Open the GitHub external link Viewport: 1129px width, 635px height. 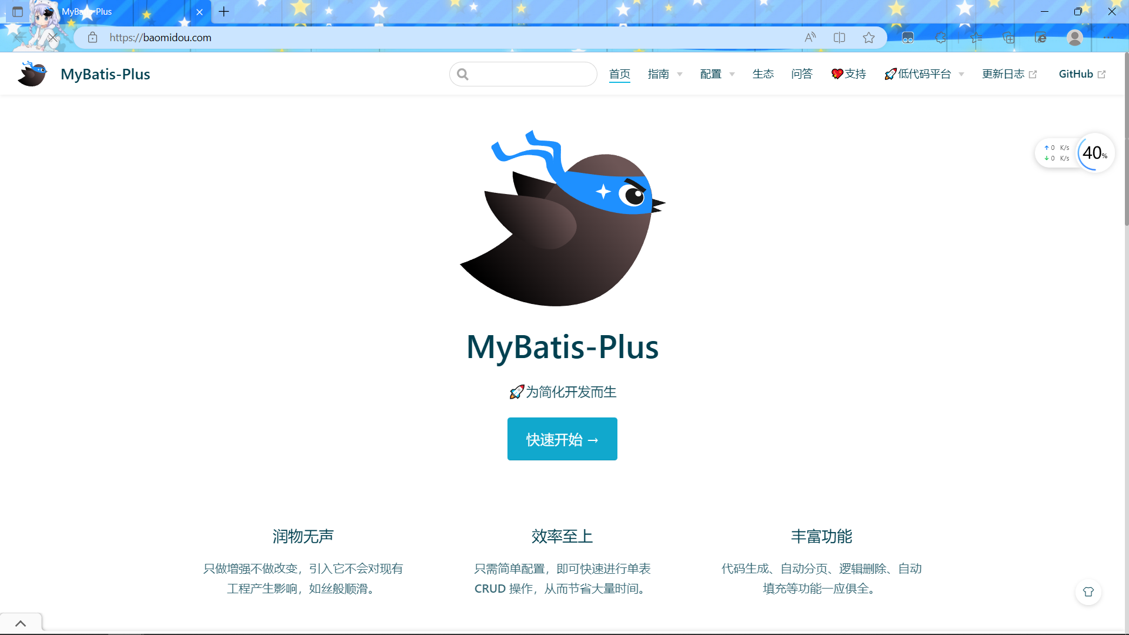pyautogui.click(x=1081, y=74)
